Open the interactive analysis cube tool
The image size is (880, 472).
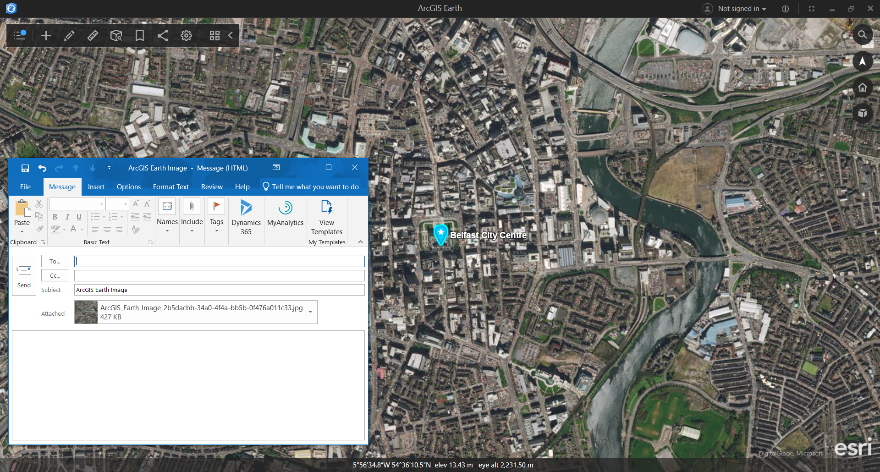tap(116, 35)
